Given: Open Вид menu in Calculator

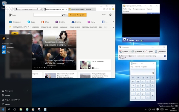Looking at the screenshot, I should pyautogui.click(x=132, y=67).
